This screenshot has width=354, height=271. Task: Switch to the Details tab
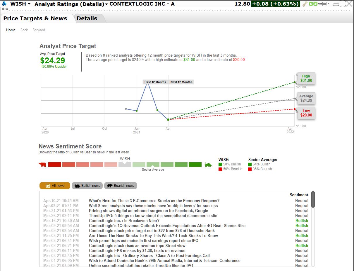tap(87, 18)
